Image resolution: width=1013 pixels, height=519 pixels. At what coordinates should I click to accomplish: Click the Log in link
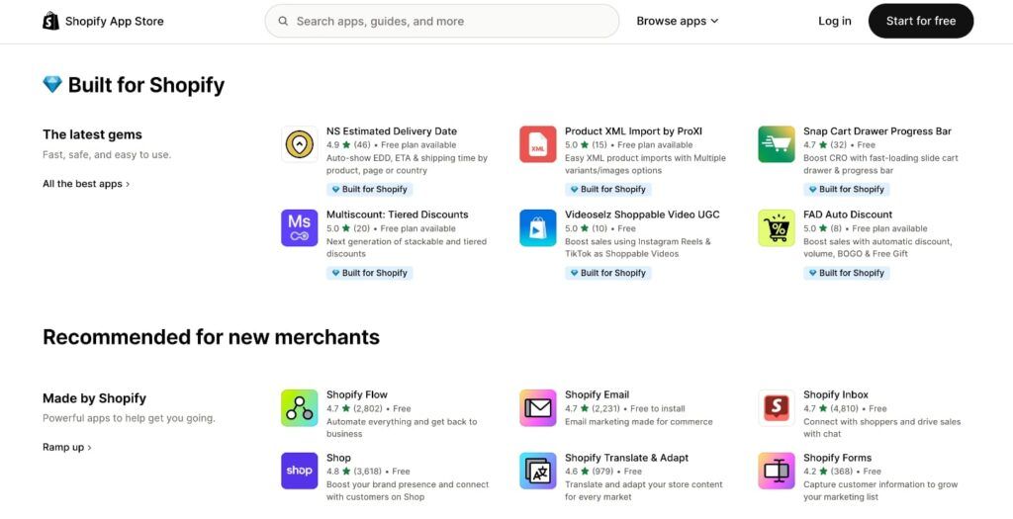click(834, 21)
